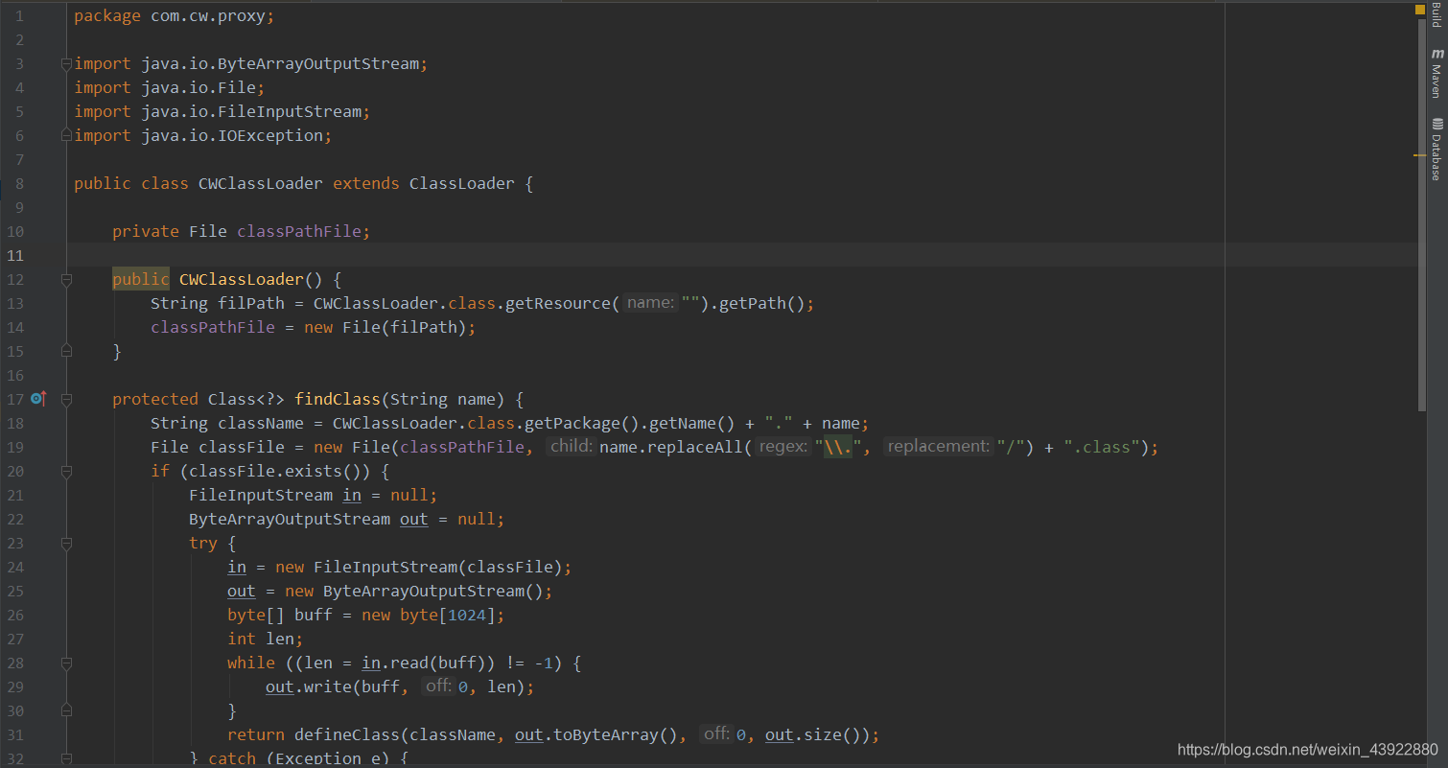This screenshot has height=768, width=1448.
Task: Click the 'regex:' parameter hint on line 19
Action: coord(783,447)
